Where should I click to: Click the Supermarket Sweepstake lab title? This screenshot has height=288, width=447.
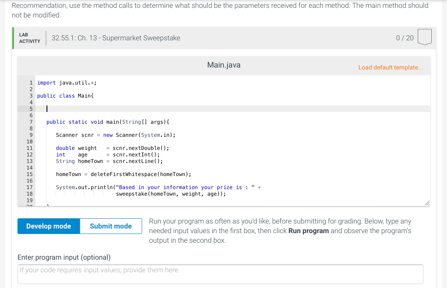click(116, 38)
